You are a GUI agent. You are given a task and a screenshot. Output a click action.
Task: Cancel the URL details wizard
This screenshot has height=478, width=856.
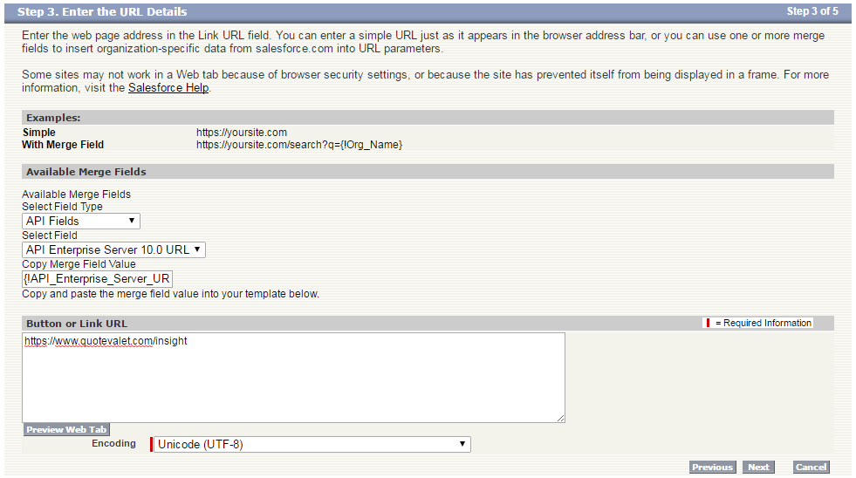pos(811,468)
